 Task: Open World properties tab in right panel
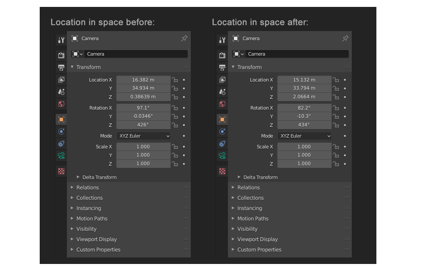222,104
